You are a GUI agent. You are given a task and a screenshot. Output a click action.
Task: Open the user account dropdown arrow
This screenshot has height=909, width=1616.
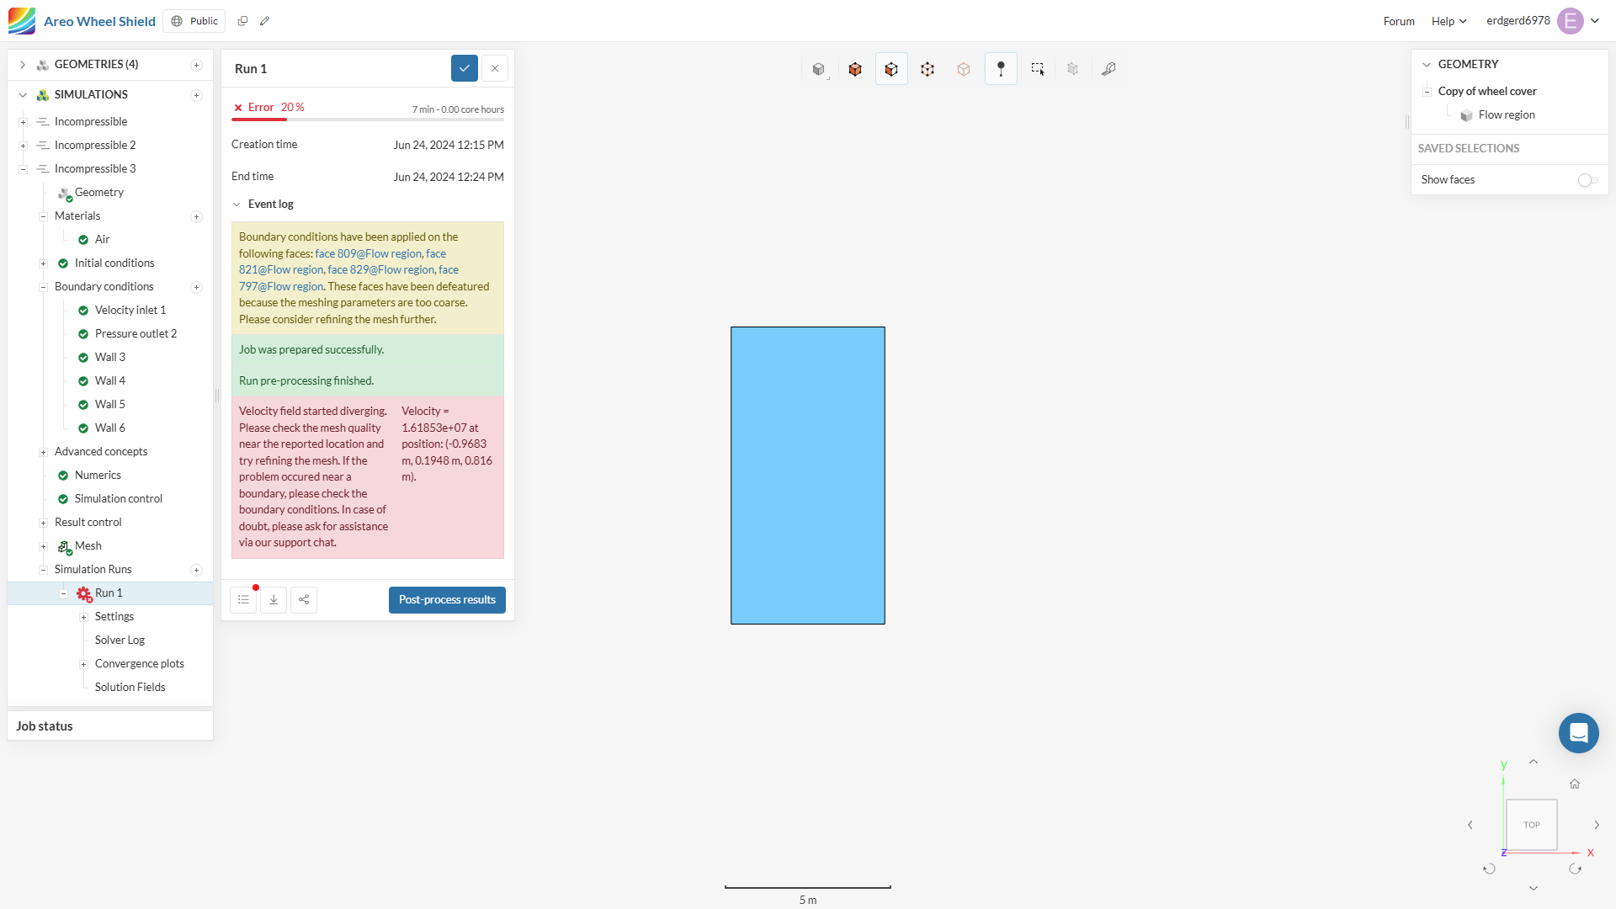[x=1595, y=21]
